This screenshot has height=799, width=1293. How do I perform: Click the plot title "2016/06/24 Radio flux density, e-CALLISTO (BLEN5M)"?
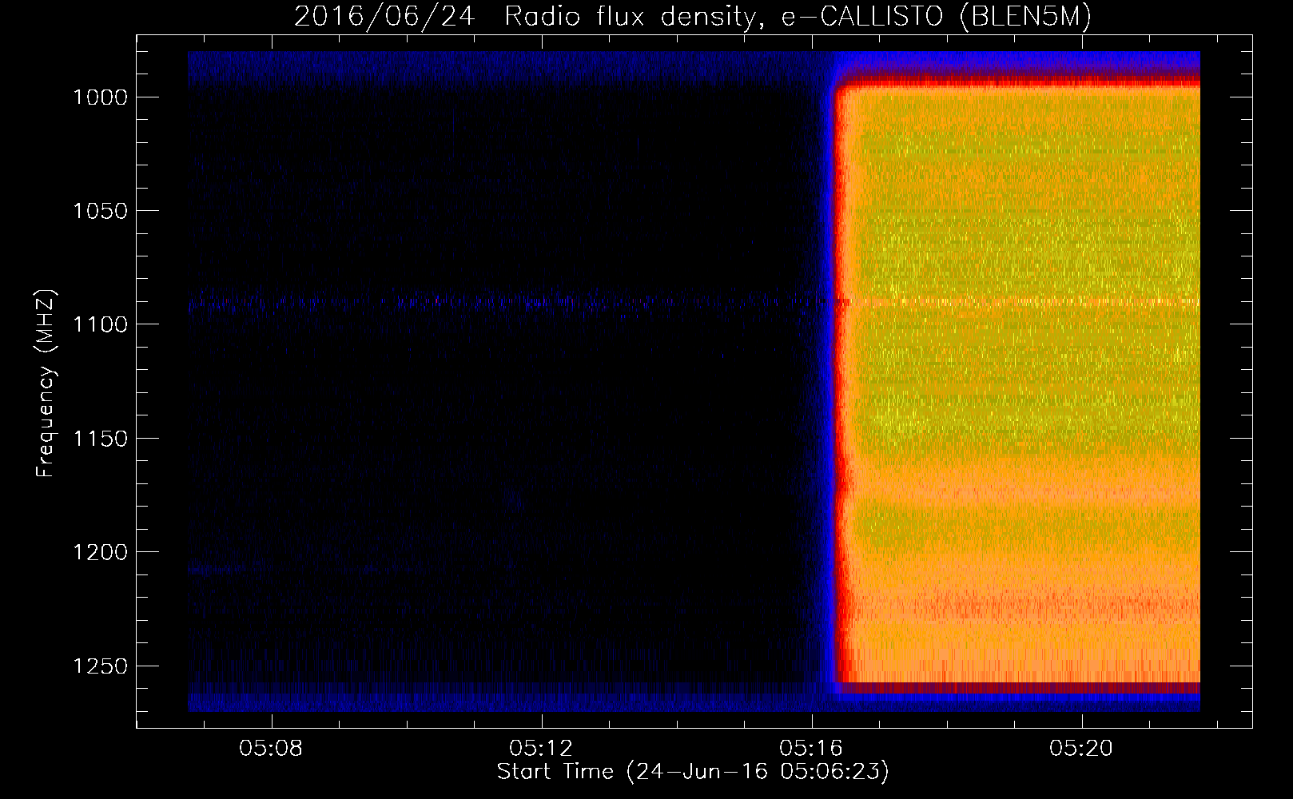point(692,16)
